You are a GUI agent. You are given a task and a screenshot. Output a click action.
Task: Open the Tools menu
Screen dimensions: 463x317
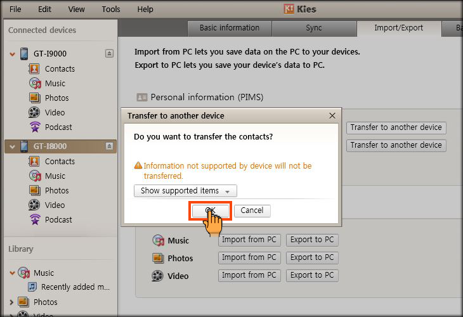point(111,9)
